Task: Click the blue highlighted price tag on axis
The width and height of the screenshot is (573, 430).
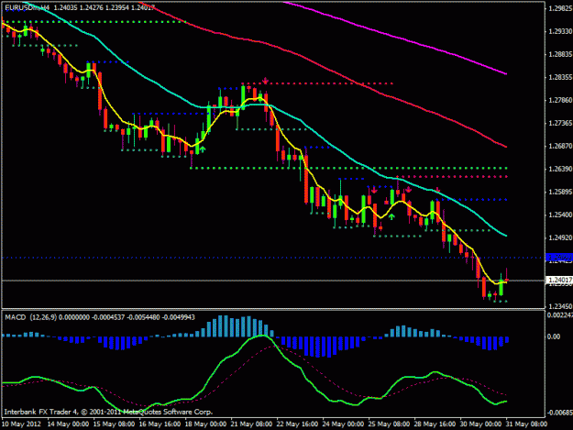Action: coord(559,258)
